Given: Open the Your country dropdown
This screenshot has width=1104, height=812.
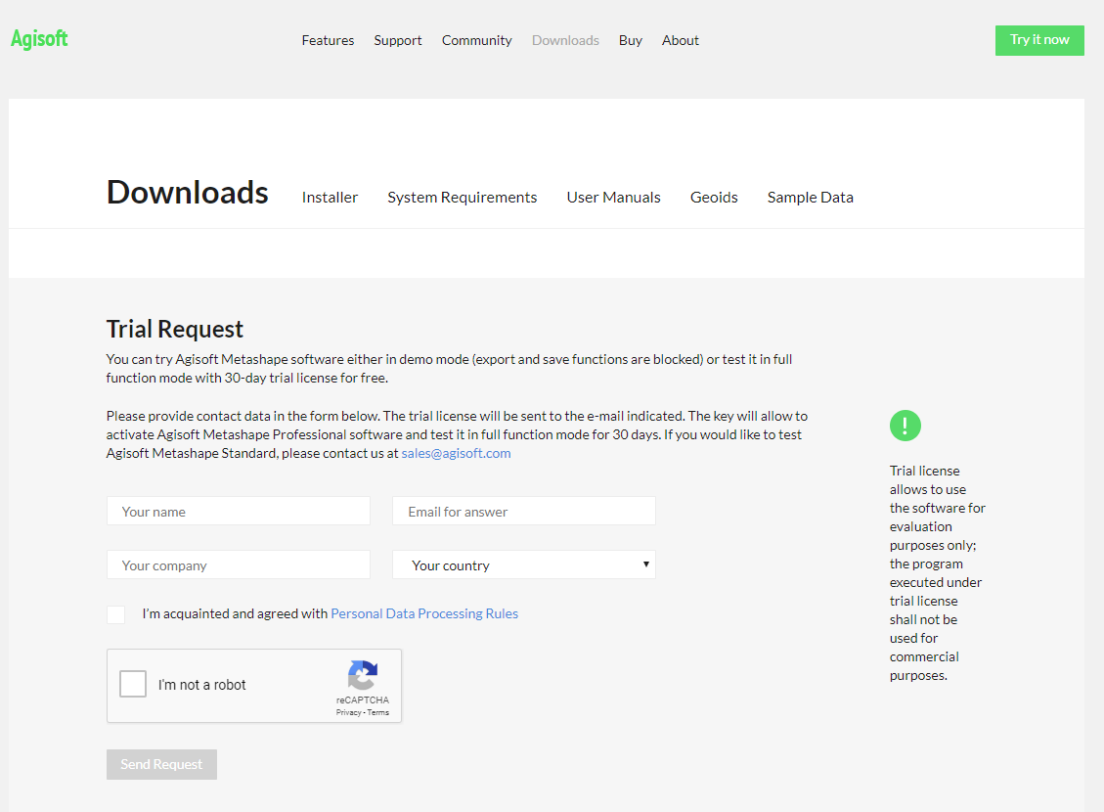Looking at the screenshot, I should [524, 564].
